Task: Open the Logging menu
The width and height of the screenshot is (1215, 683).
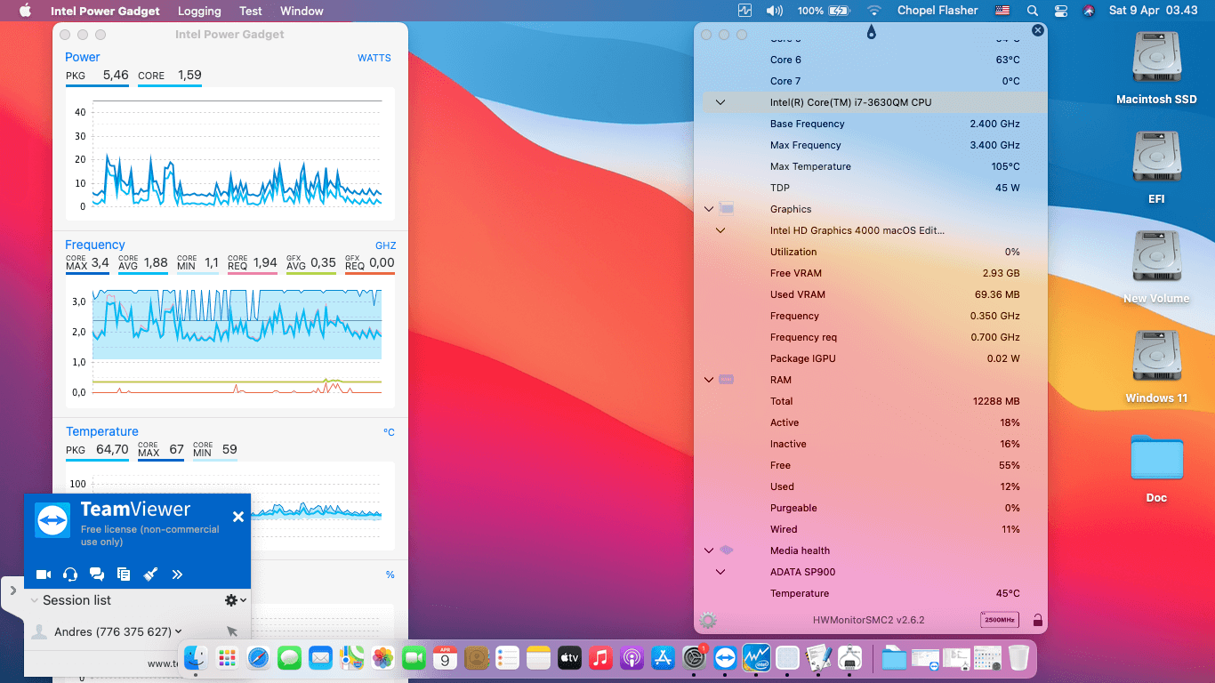Action: coord(199,11)
